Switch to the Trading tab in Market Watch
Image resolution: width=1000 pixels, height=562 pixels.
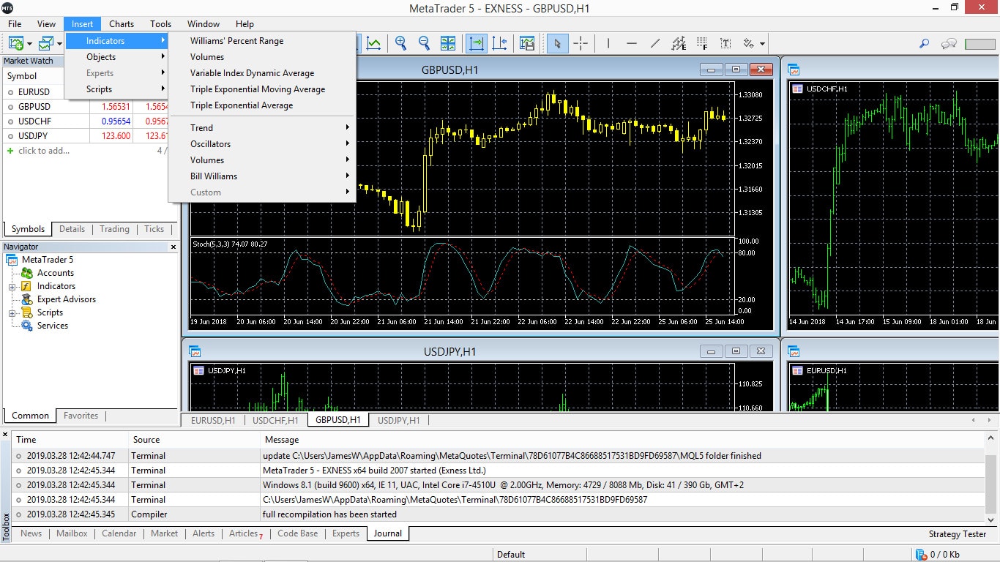pyautogui.click(x=115, y=229)
